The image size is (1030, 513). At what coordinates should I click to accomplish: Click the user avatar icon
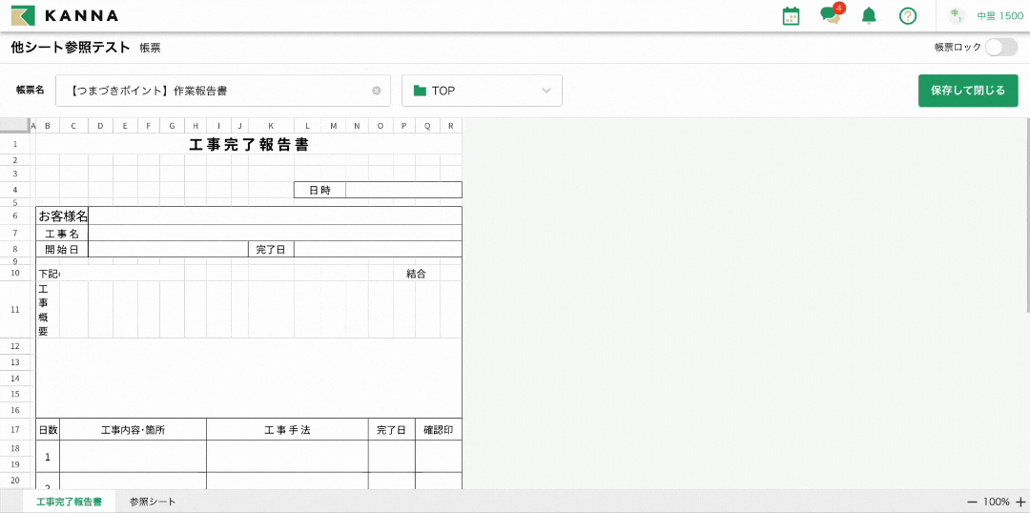(x=956, y=15)
